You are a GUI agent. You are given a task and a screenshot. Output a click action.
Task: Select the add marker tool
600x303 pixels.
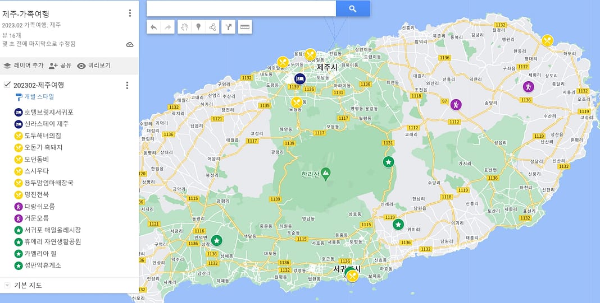(x=198, y=27)
